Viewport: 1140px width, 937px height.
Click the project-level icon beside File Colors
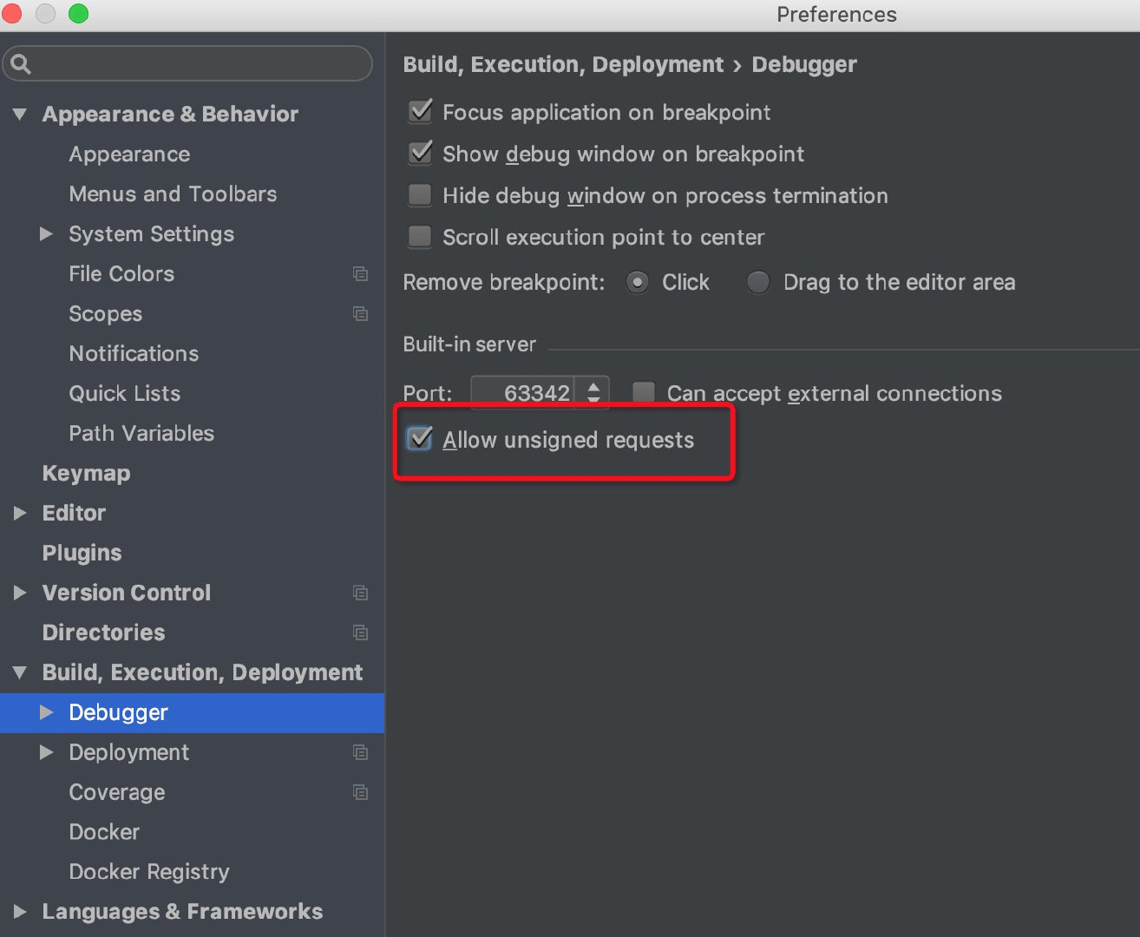click(x=360, y=274)
